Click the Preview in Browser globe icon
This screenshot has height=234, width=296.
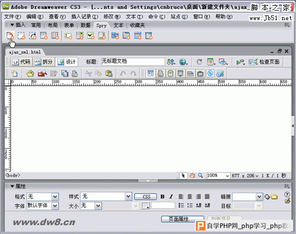(x=184, y=62)
